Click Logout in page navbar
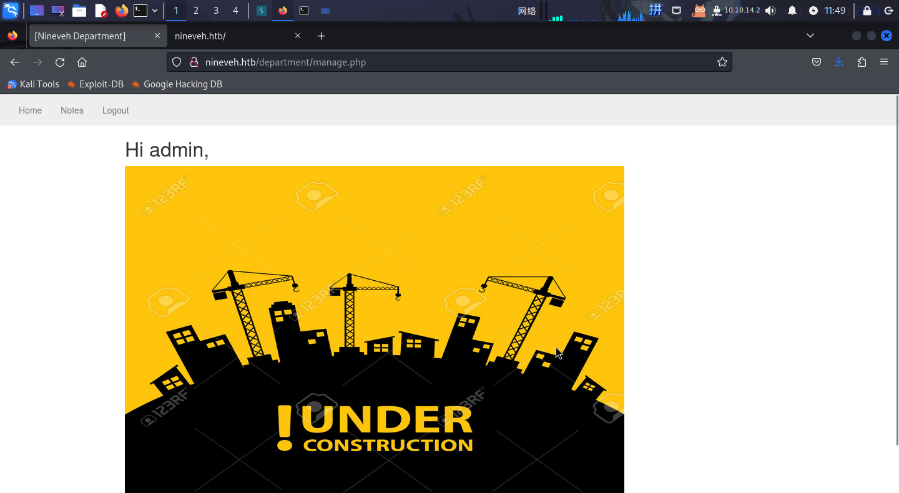899x493 pixels. (x=115, y=110)
